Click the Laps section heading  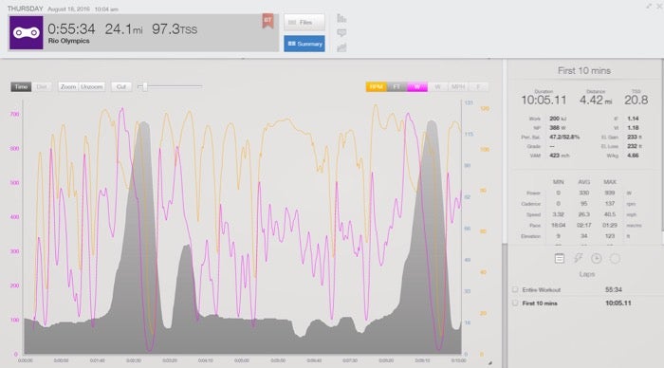[587, 274]
